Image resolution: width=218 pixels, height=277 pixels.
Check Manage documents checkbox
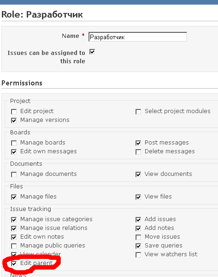[14, 175]
